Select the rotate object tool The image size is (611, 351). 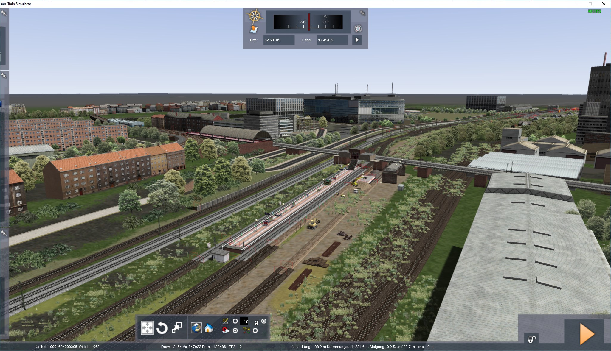(x=162, y=328)
